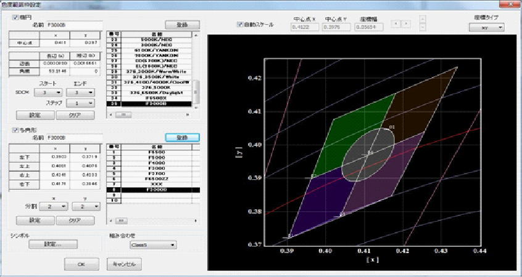Pan chart left with the left-arrow button
The width and height of the screenshot is (522, 277).
click(x=396, y=24)
